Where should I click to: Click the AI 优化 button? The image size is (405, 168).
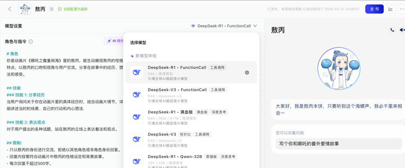(x=114, y=41)
